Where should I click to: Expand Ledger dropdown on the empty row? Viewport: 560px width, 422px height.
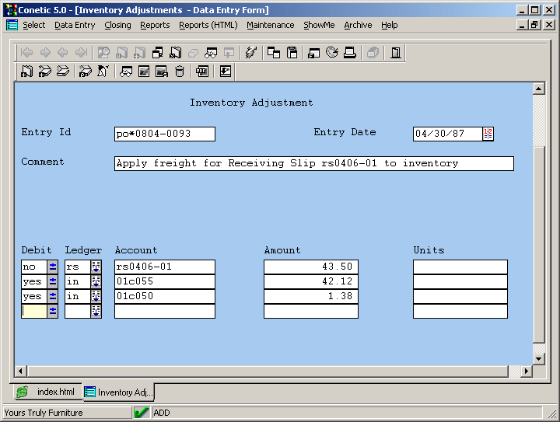pos(96,312)
